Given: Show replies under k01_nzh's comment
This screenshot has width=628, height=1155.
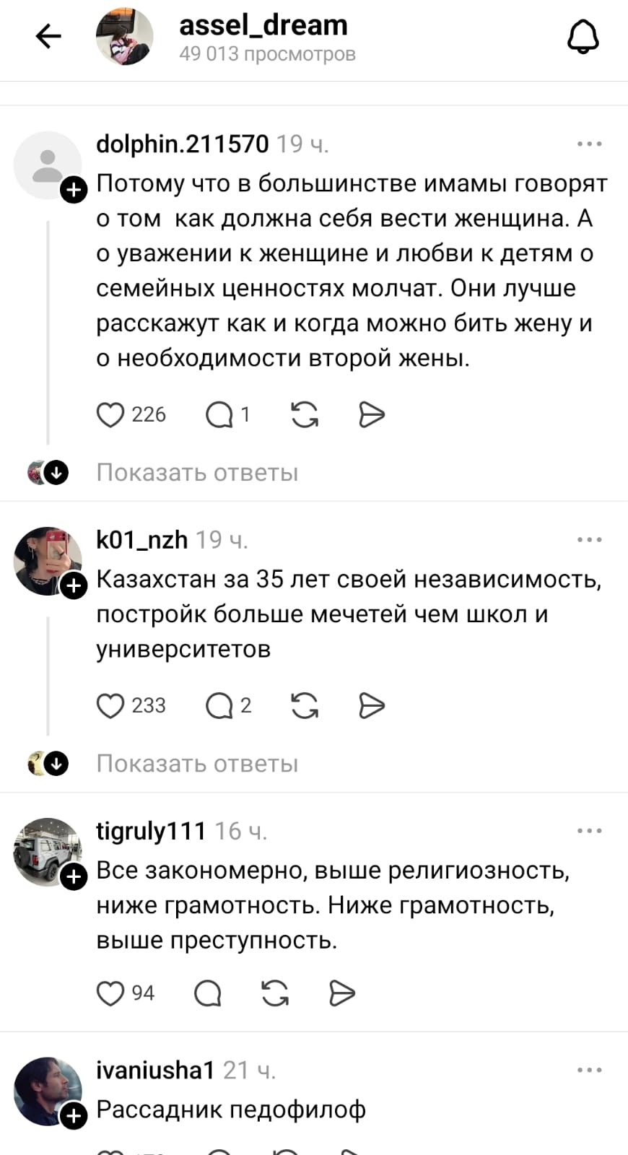Looking at the screenshot, I should click(x=197, y=764).
